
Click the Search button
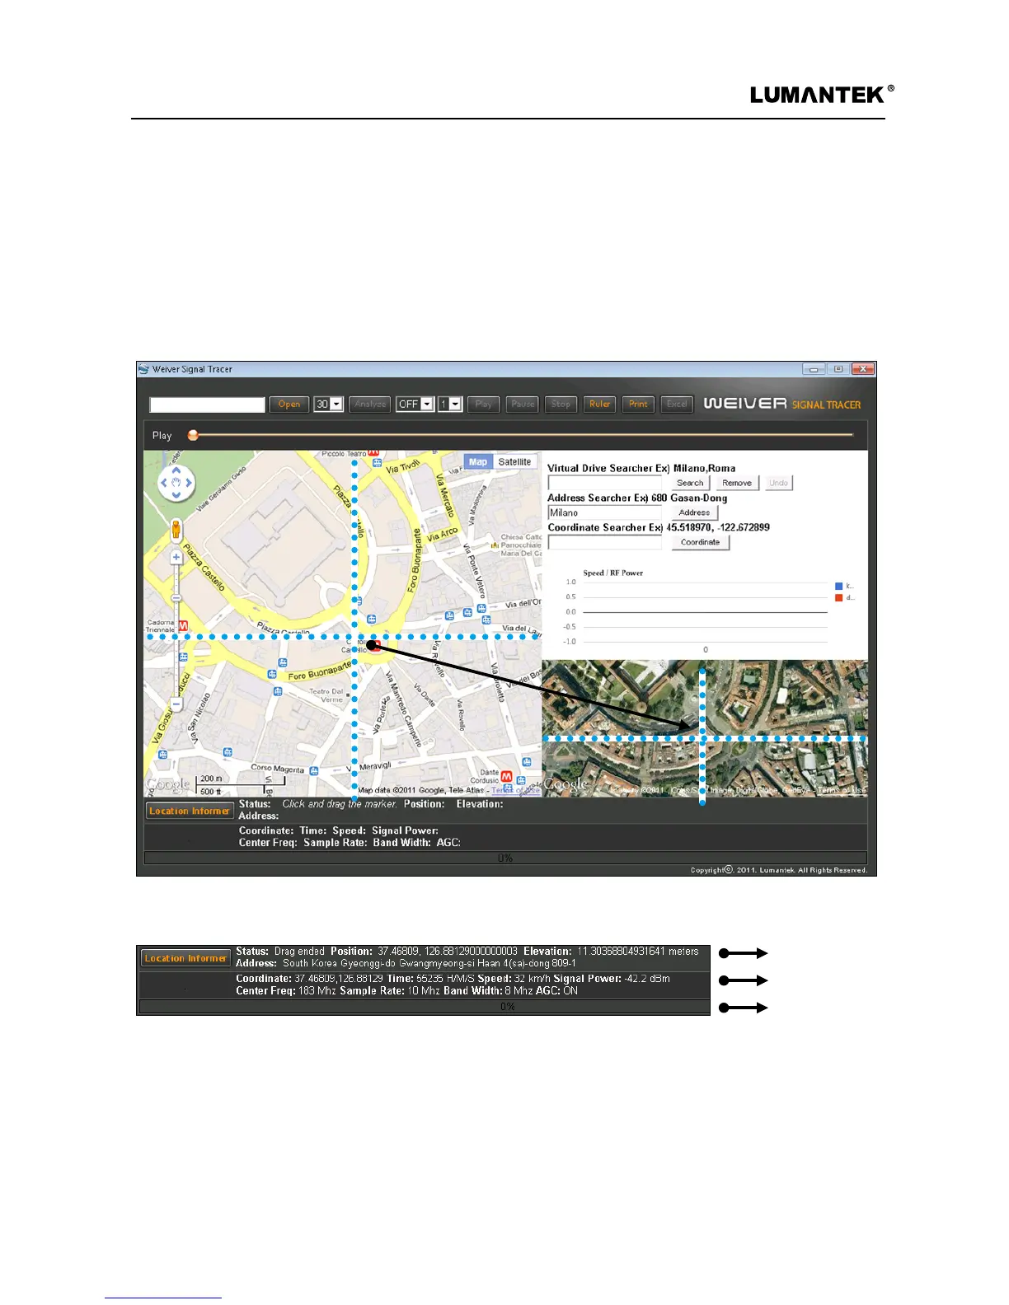pyautogui.click(x=690, y=483)
